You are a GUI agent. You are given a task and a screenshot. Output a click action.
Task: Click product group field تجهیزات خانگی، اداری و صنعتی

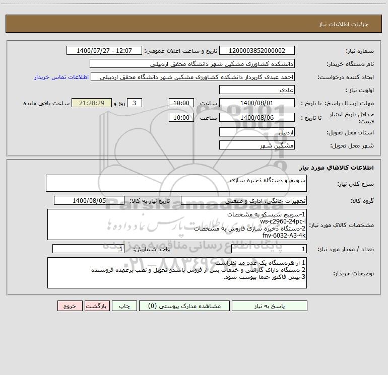[x=244, y=201]
